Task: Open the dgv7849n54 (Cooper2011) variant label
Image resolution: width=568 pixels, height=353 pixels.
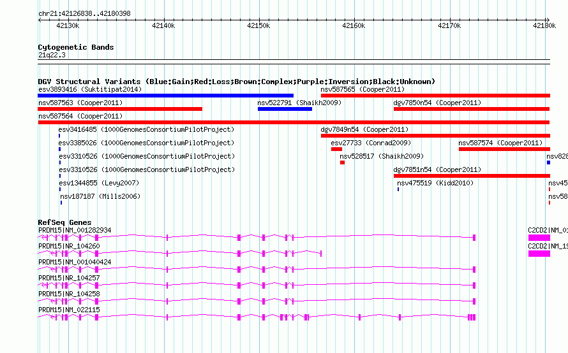Action: (364, 129)
